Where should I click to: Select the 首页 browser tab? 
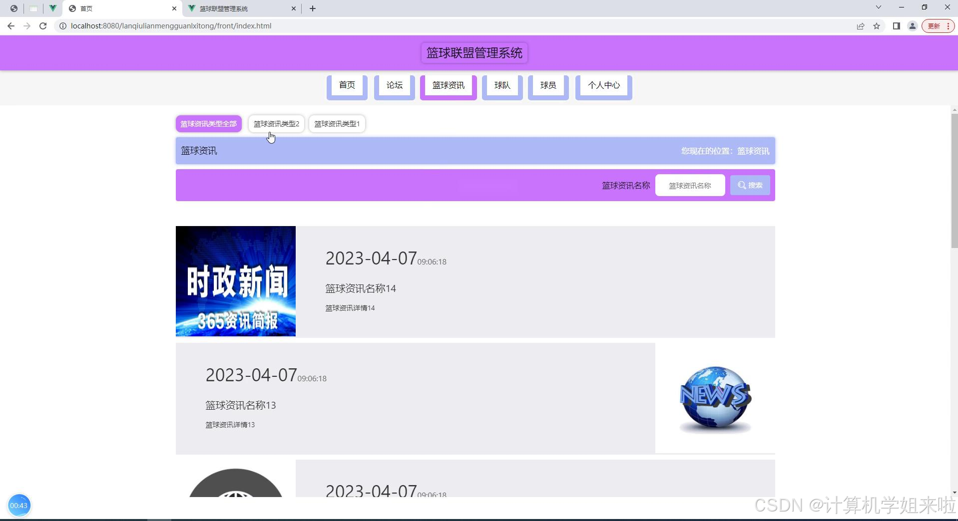pos(123,8)
